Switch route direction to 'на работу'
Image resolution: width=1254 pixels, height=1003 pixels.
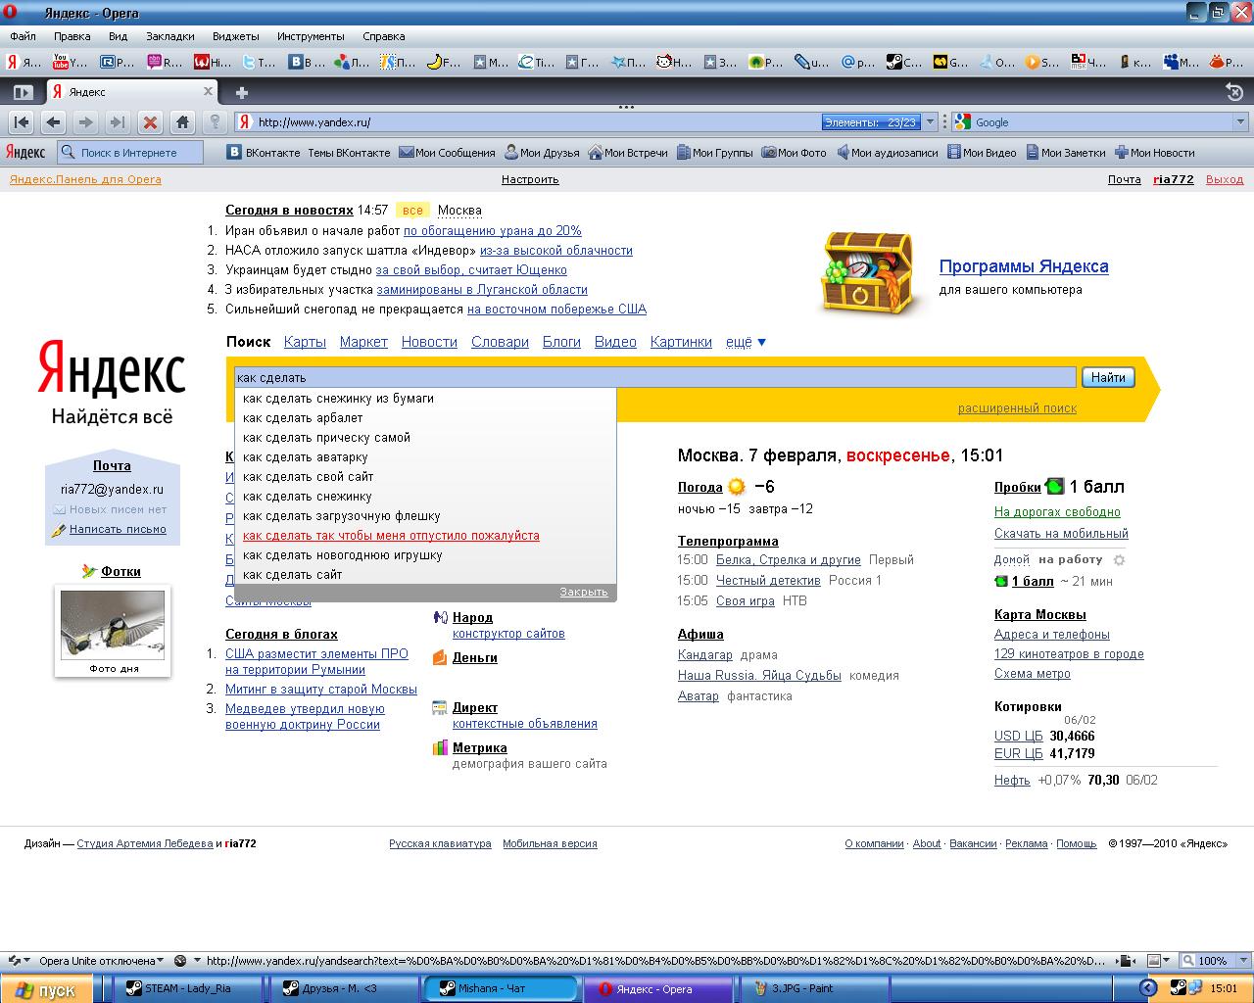click(x=1071, y=560)
